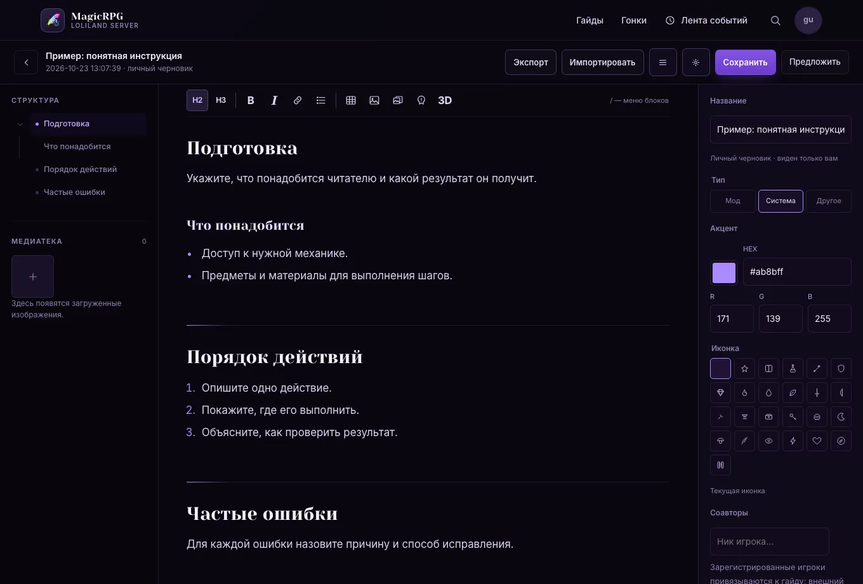Choose the crescent moon guide icon

point(841,417)
